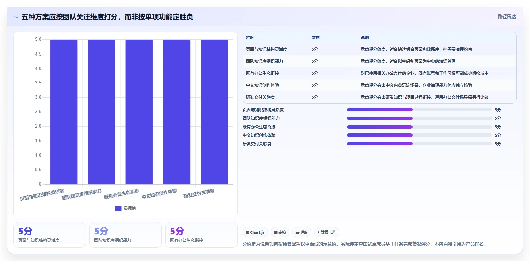Viewport: 530px width, 261px height.
Task: Click the description mentioning 中文内容沉淀场景
Action: click(416, 85)
